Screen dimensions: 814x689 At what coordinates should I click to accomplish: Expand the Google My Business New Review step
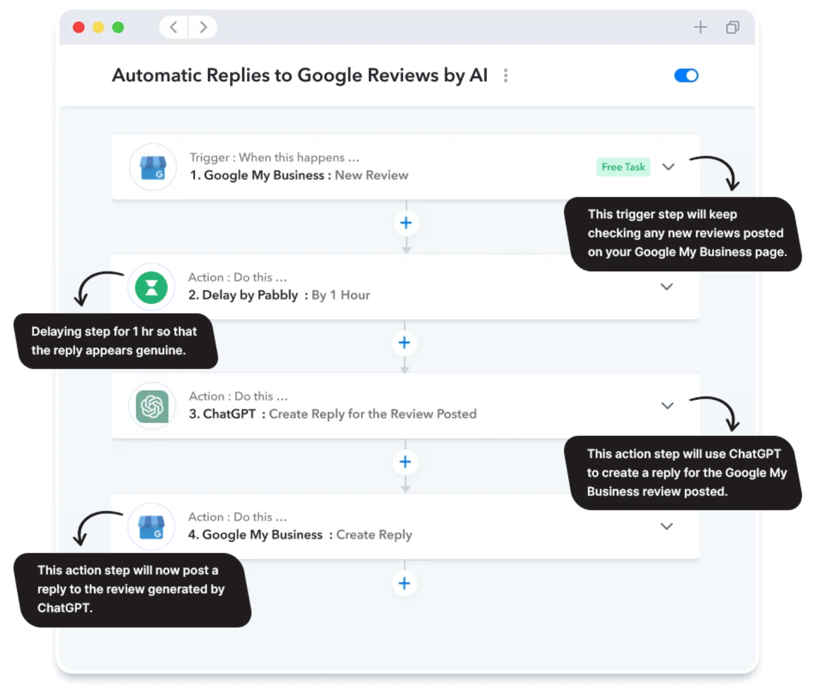[668, 167]
